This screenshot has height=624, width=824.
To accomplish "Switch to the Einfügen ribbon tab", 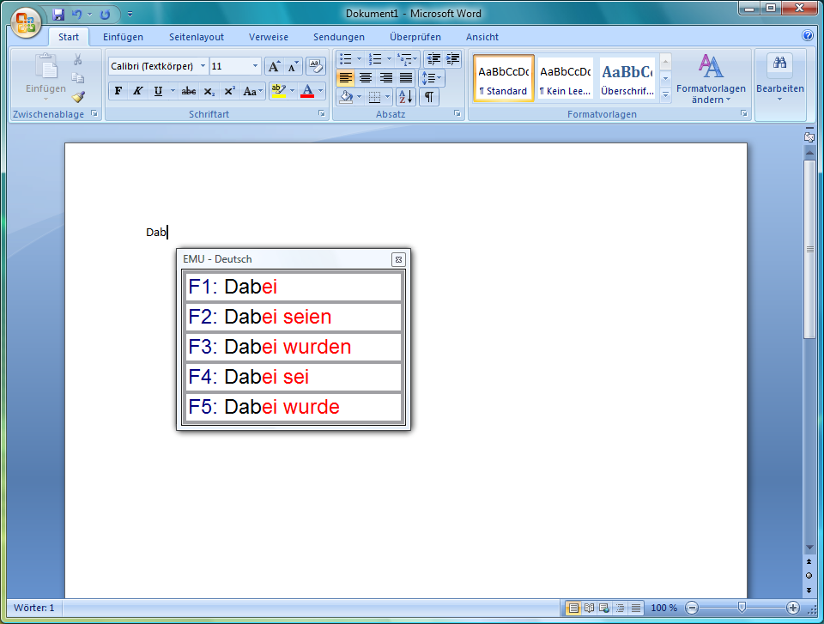I will point(123,37).
